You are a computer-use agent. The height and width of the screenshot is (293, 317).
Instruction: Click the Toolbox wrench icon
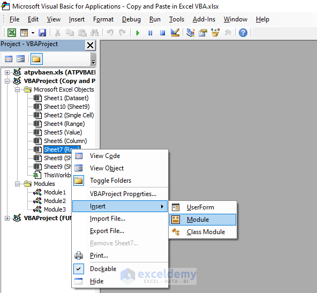[228, 33]
